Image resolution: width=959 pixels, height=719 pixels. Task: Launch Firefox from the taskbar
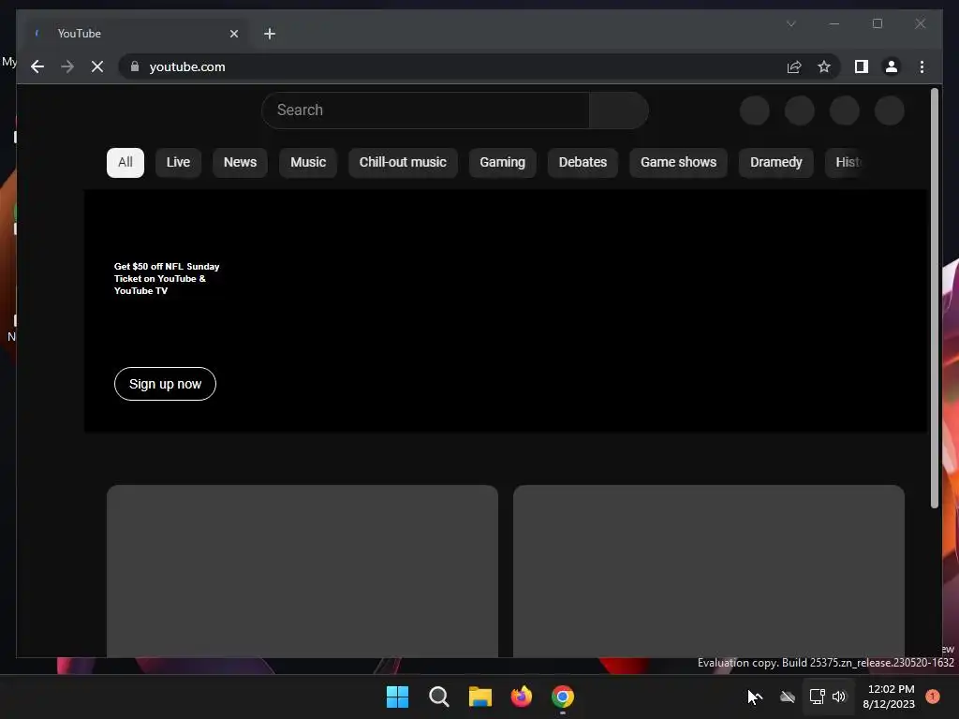point(521,697)
